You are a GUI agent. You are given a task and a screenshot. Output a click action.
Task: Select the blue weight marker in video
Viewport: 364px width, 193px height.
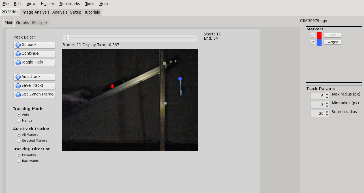180,79
